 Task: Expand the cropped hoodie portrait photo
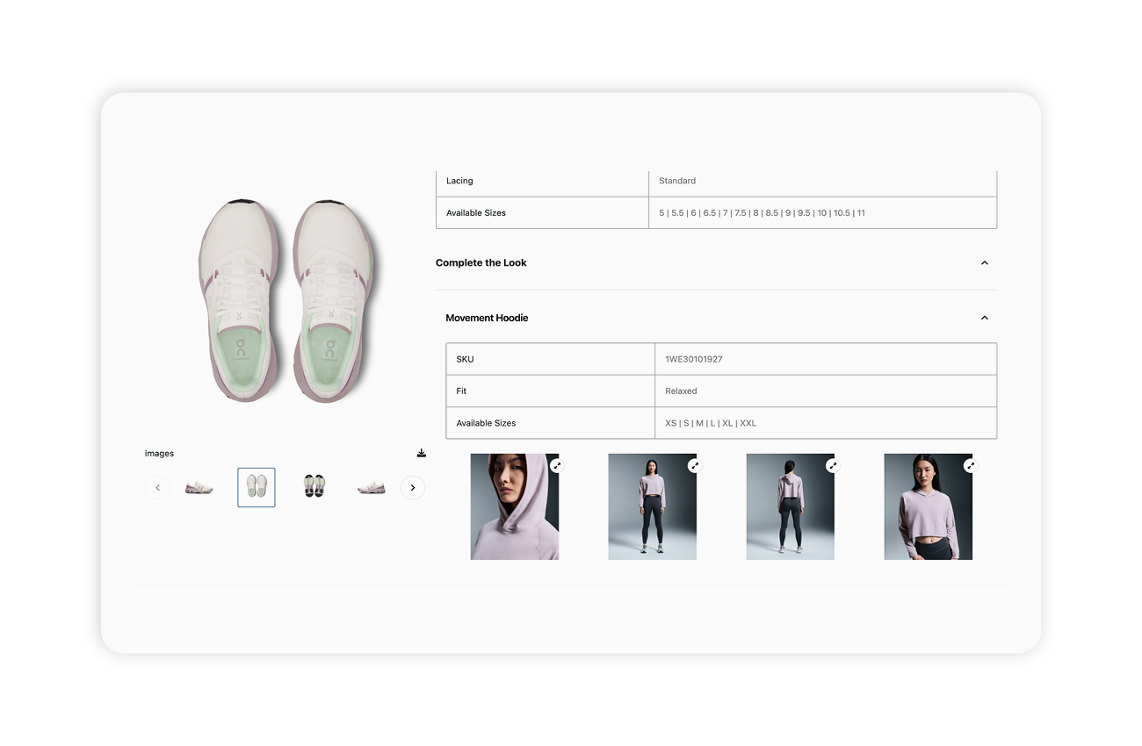(x=970, y=465)
